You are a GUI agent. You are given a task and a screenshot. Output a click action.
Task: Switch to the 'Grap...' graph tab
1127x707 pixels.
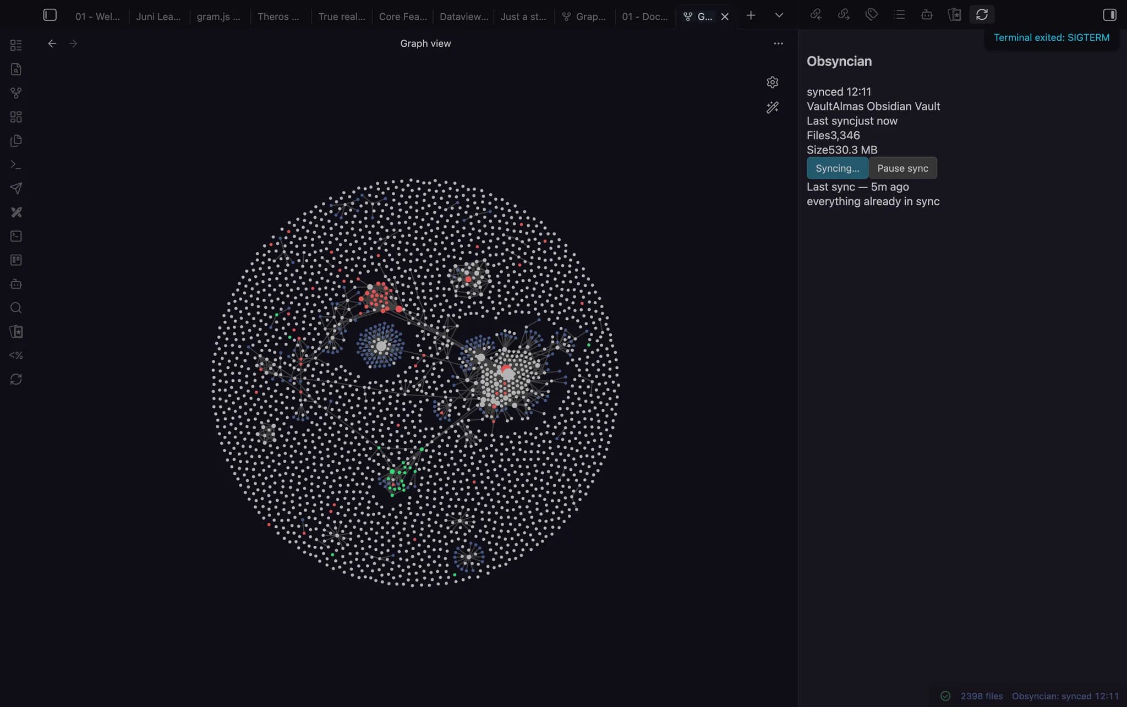[584, 17]
